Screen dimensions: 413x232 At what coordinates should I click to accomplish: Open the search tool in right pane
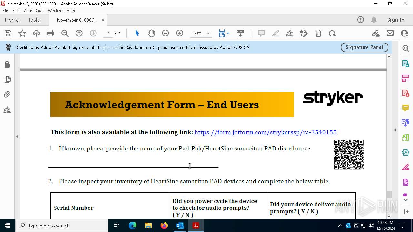tap(406, 48)
